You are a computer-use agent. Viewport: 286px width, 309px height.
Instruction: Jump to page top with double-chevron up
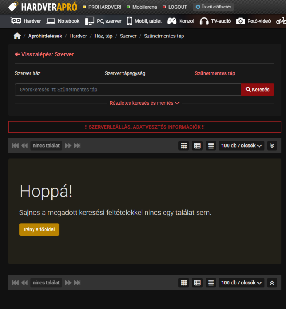pos(272,283)
